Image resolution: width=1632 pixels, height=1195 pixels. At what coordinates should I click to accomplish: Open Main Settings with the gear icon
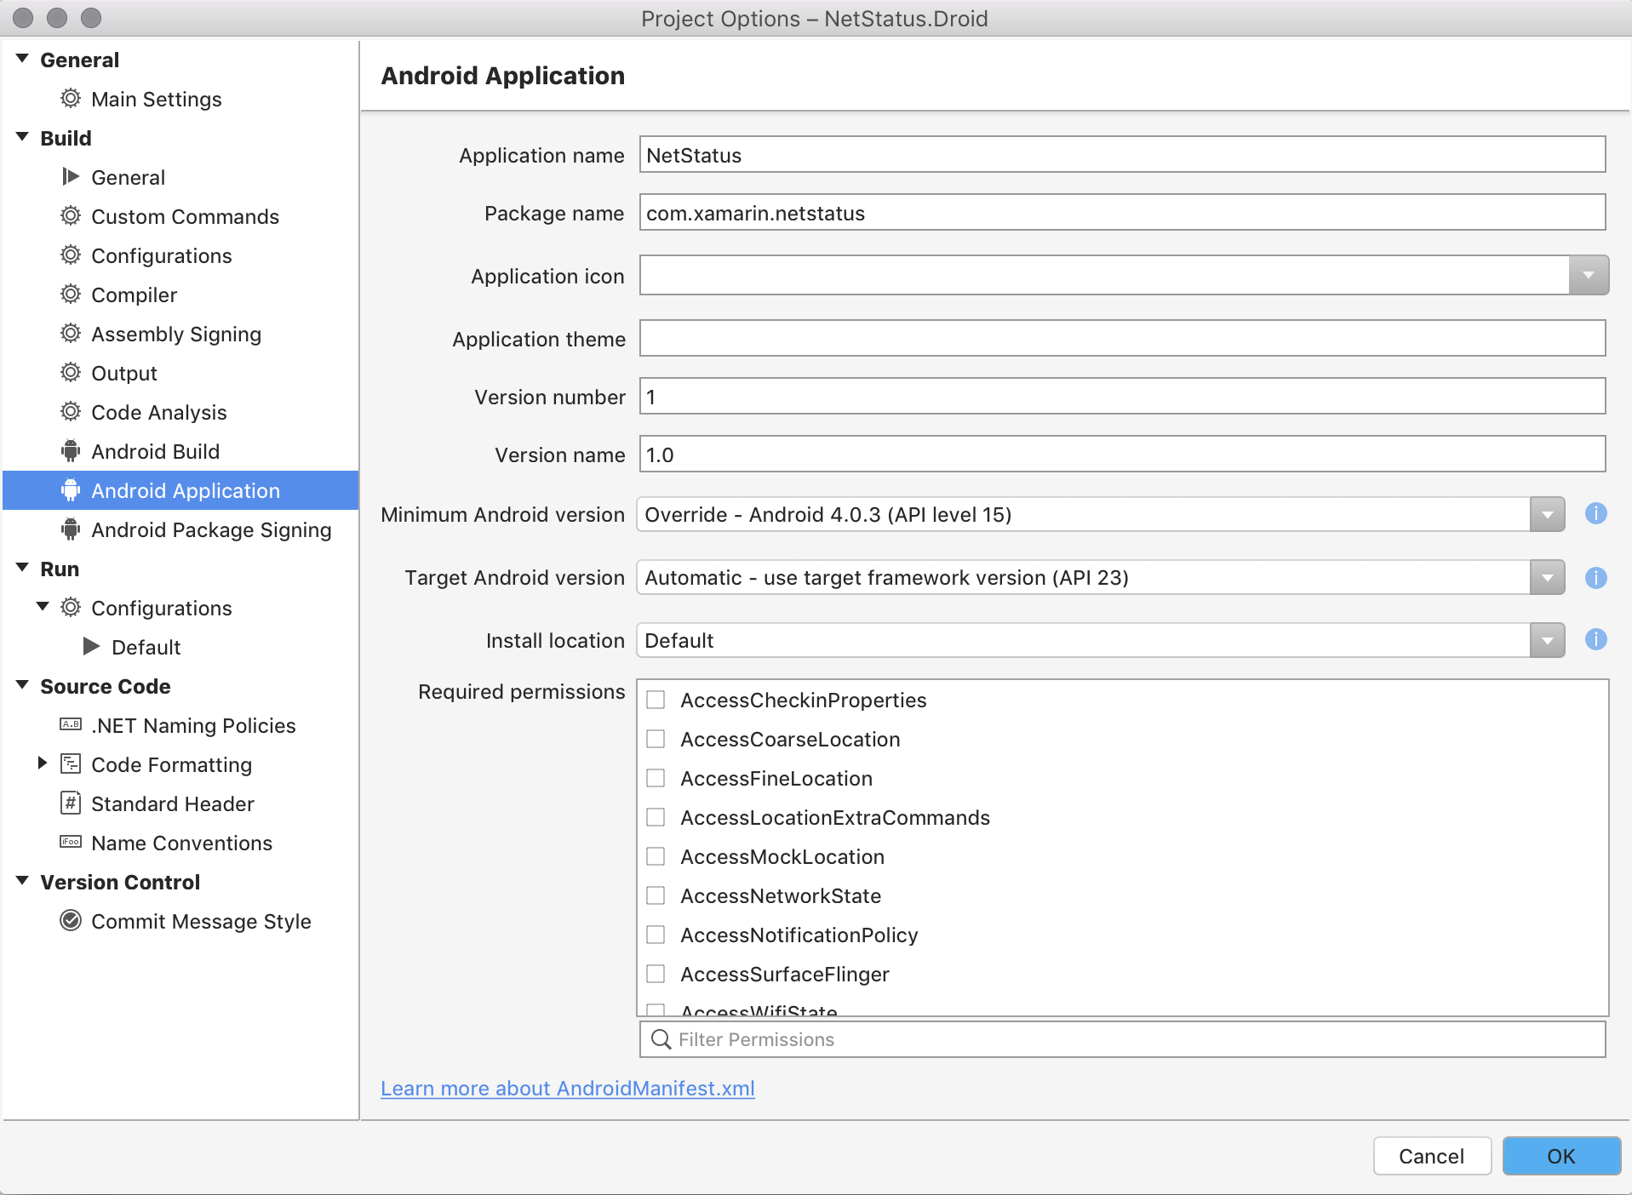(71, 99)
